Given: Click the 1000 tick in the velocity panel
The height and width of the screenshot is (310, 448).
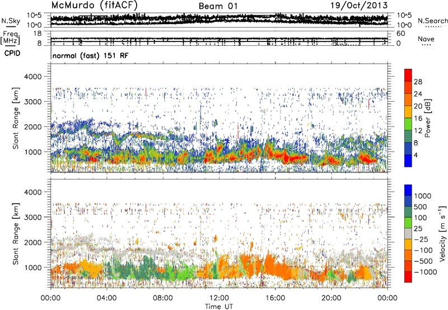Looking at the screenshot, I should [x=32, y=267].
